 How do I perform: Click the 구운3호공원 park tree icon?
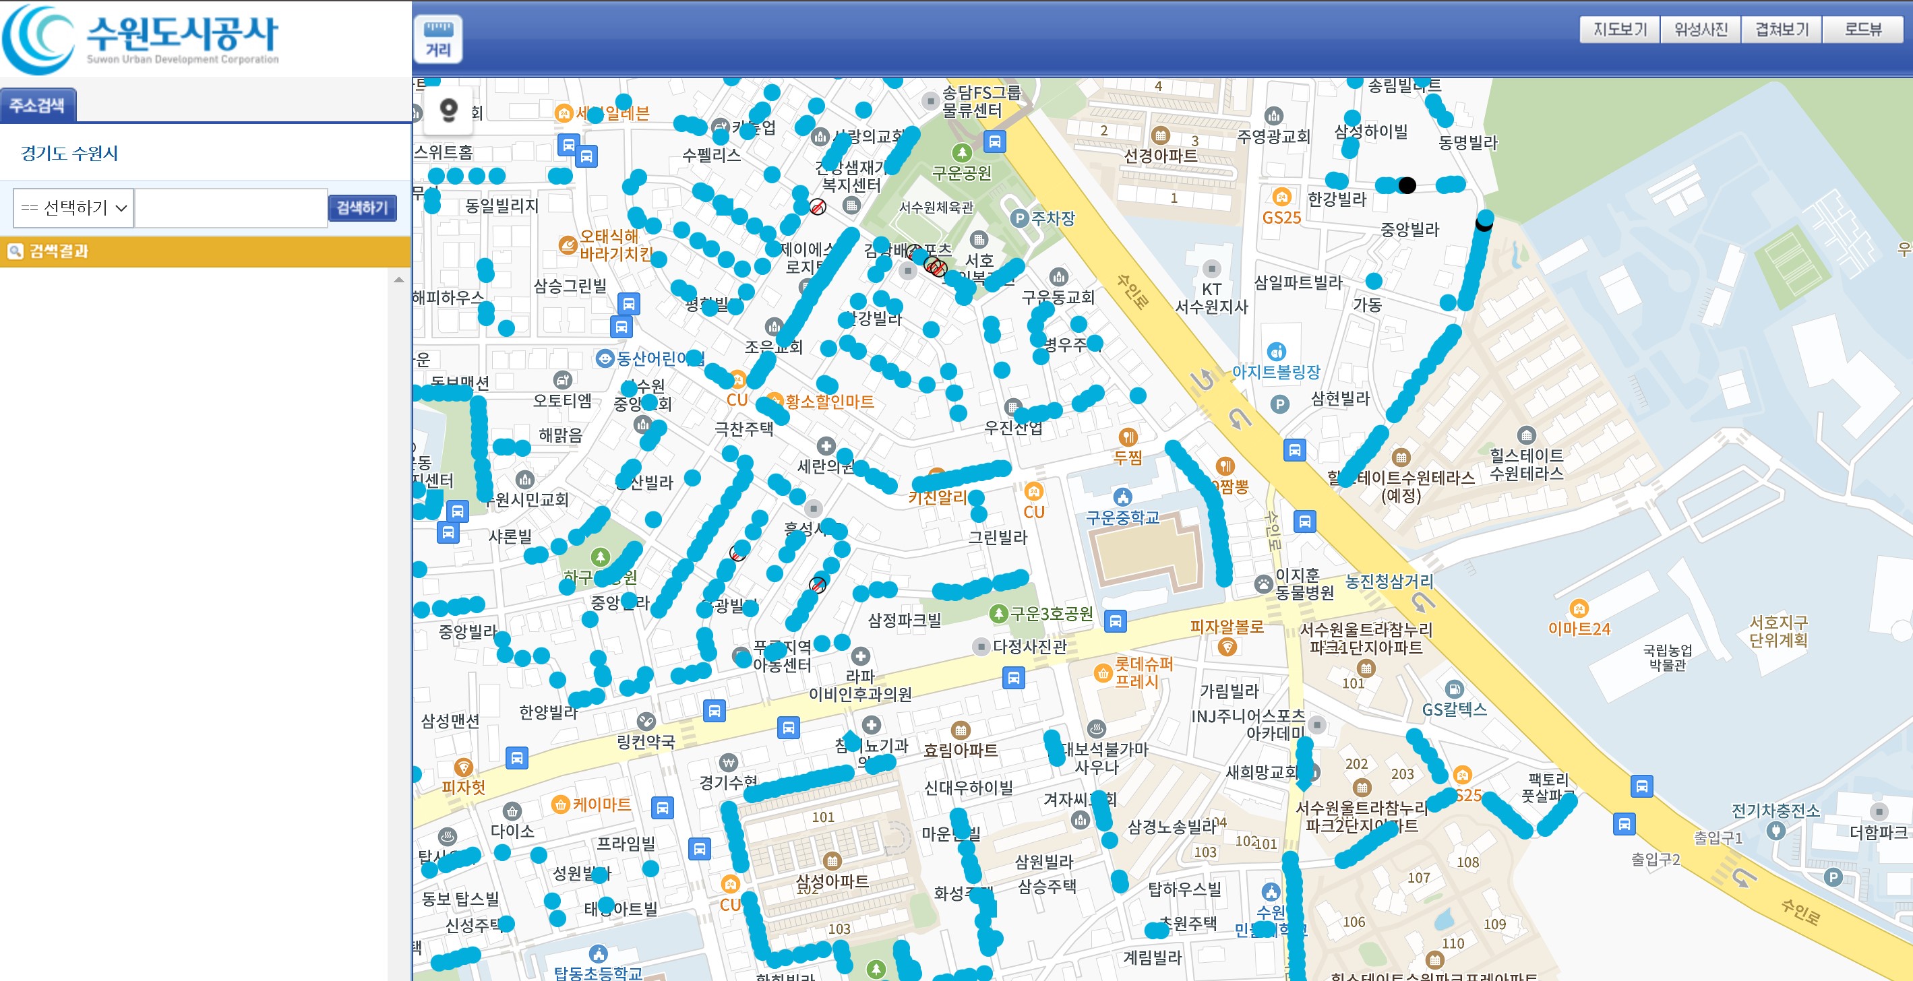(999, 614)
